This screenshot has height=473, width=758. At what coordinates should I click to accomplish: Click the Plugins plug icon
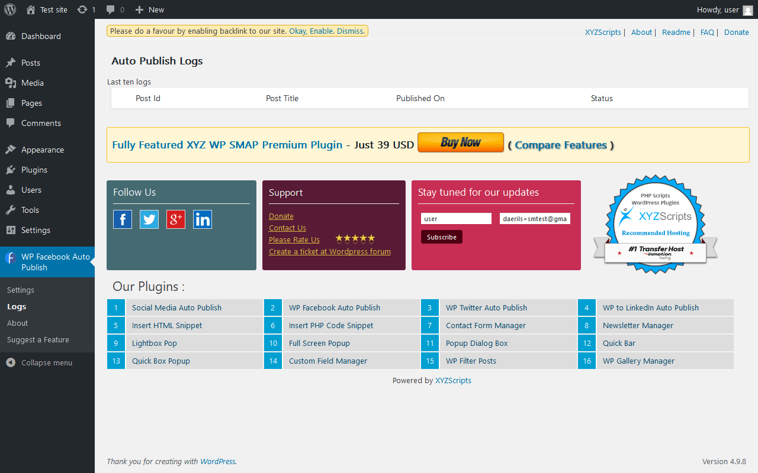11,170
